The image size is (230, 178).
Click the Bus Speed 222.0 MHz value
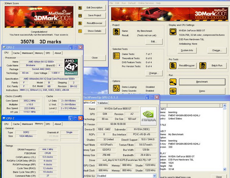29,108
